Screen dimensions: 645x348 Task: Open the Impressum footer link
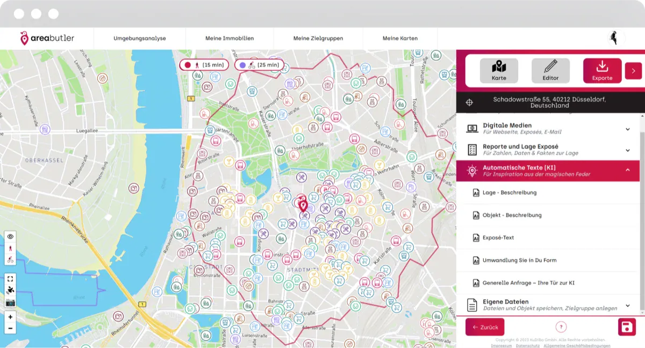tap(501, 346)
